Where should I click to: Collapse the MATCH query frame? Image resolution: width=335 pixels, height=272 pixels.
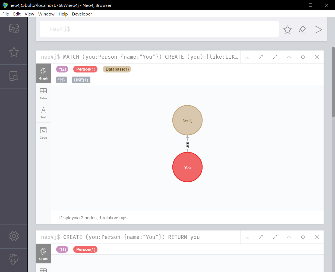[x=289, y=57]
